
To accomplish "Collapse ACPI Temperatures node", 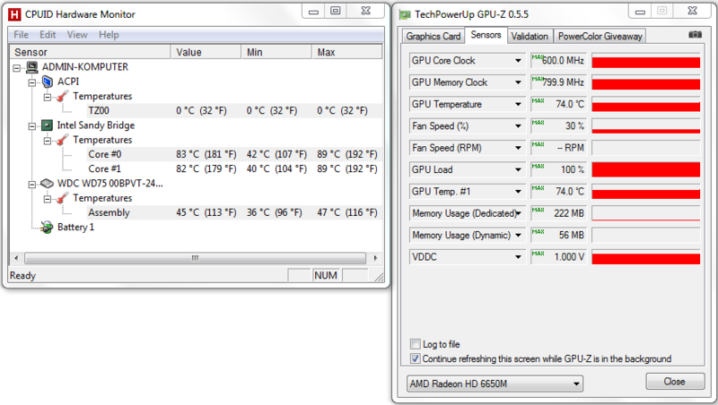I will [x=48, y=98].
